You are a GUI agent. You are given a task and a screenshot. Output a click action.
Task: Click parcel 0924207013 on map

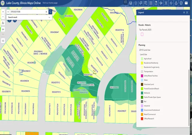56,92
